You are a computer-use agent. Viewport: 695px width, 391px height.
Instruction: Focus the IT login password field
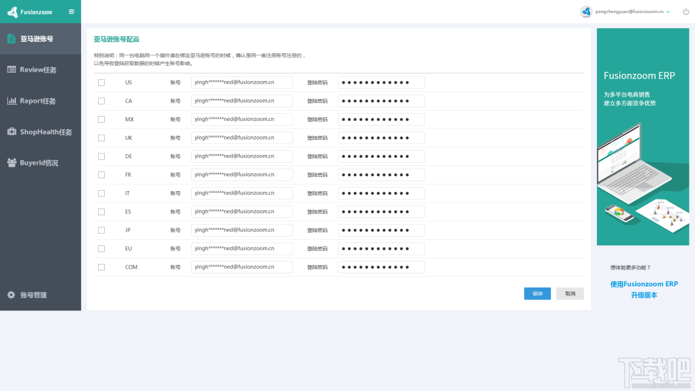coord(381,193)
